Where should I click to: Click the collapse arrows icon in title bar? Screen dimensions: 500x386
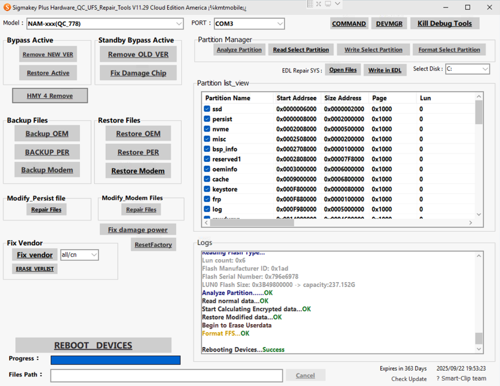coord(319,4)
